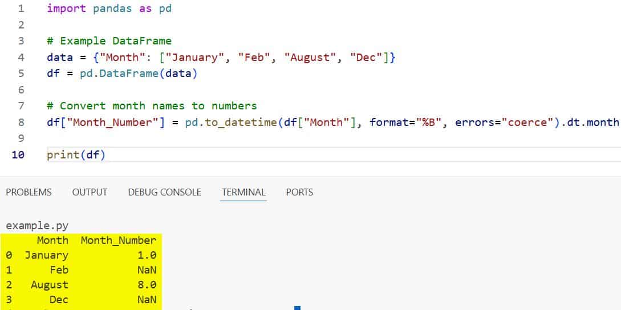Activate the TERMINAL tab
This screenshot has height=310, width=621.
click(x=243, y=193)
